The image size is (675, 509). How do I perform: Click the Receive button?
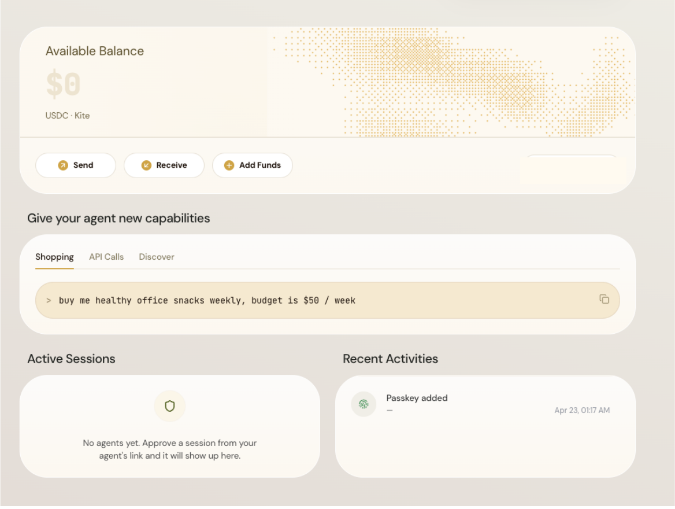pos(164,165)
